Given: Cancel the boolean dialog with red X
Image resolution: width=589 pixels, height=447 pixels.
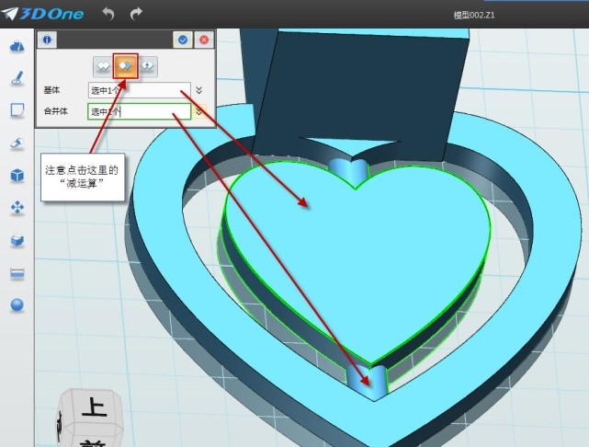Looking at the screenshot, I should click(x=204, y=40).
